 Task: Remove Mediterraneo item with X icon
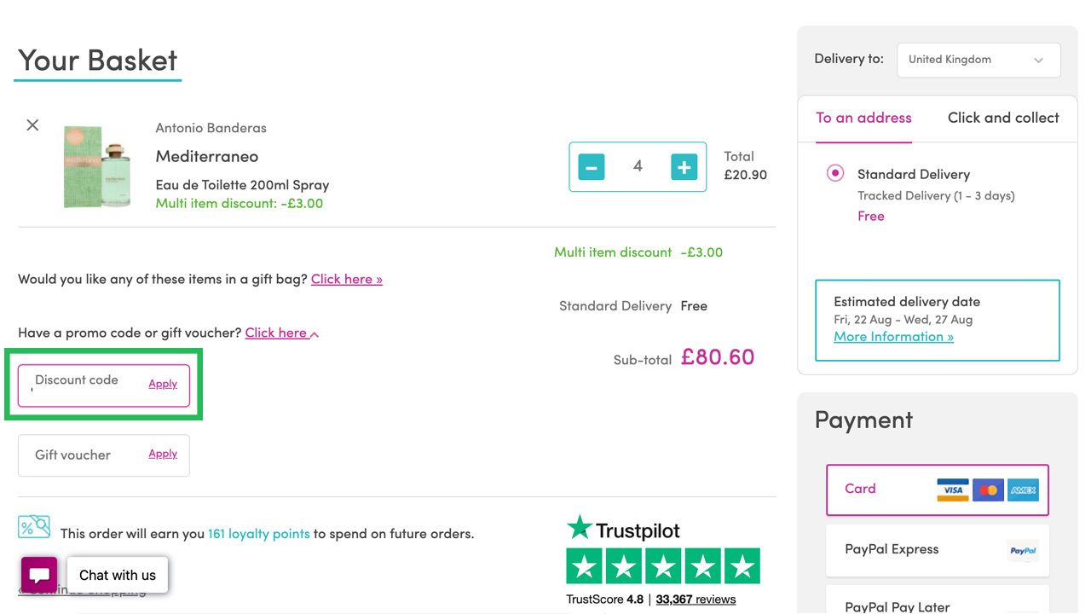32,125
